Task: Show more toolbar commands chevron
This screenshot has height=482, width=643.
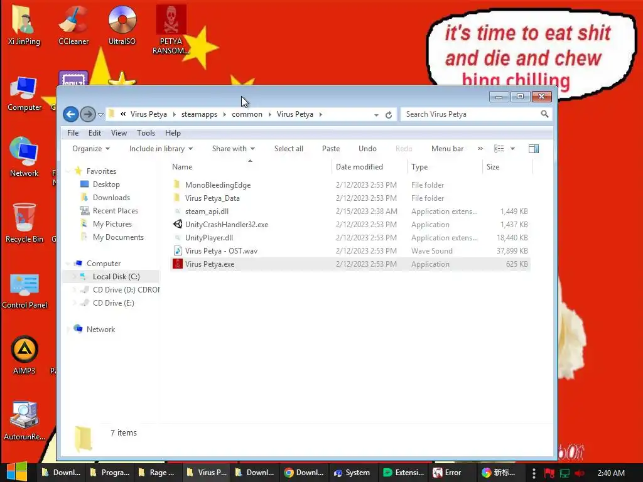Action: 480,148
